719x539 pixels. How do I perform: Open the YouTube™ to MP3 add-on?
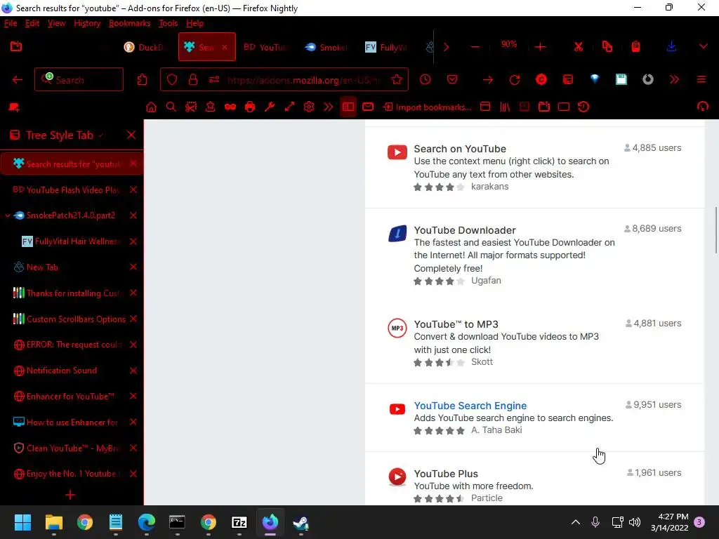coord(456,324)
